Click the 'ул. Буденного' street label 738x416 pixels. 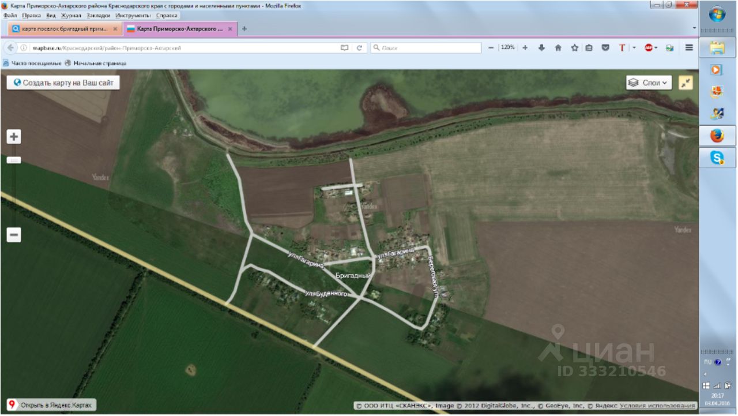click(326, 294)
